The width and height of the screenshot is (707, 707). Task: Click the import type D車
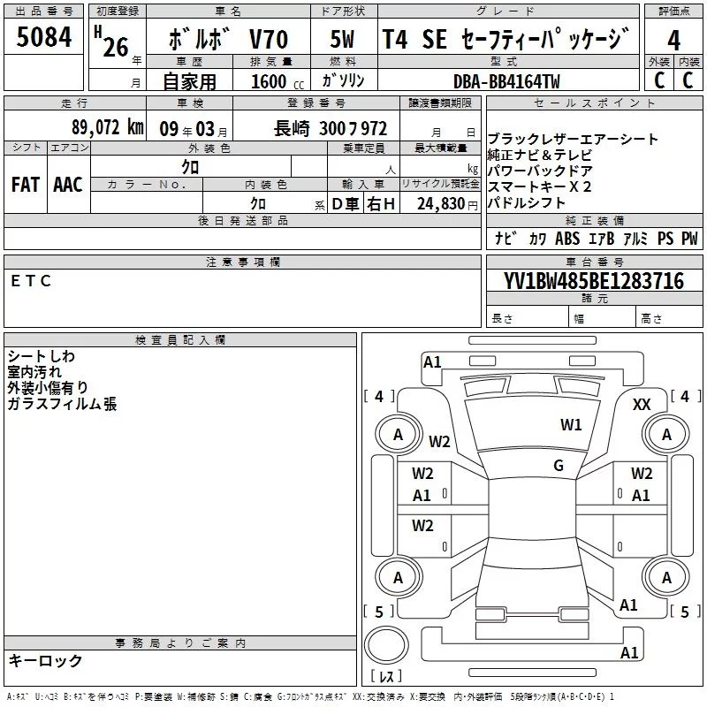click(x=346, y=204)
